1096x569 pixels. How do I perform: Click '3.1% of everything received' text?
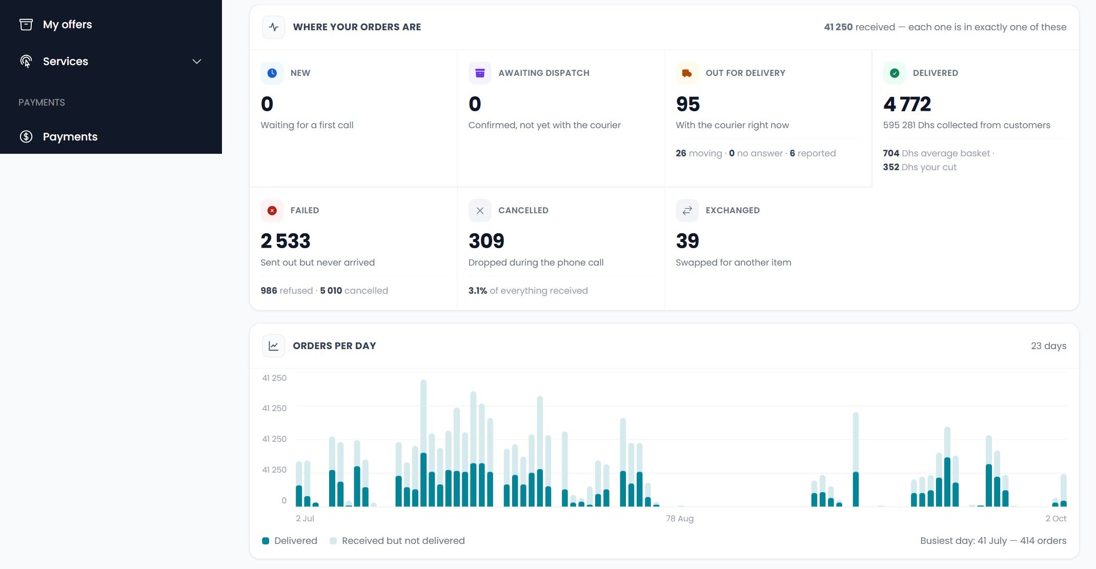(x=528, y=291)
